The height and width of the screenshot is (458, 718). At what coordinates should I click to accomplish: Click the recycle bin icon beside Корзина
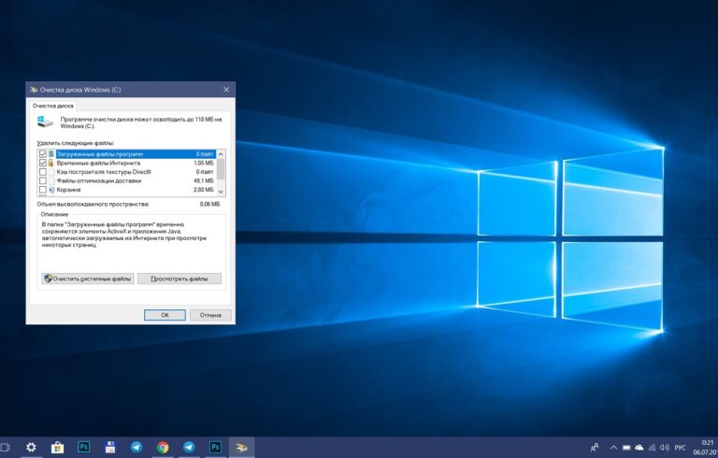click(x=51, y=190)
